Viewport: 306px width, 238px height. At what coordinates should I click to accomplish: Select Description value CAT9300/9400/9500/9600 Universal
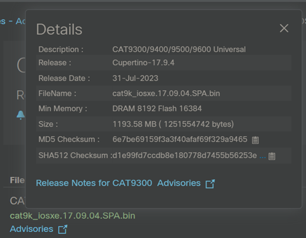[179, 49]
